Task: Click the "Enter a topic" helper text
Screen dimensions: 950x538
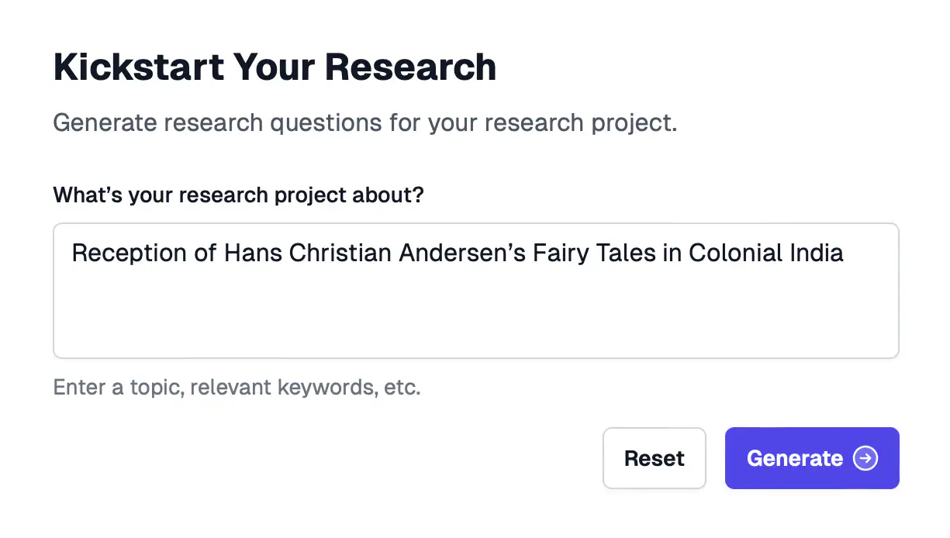Action: pos(237,387)
